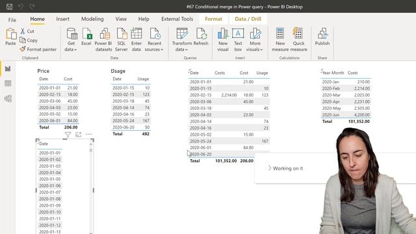Connect to SQL Server

pos(122,40)
